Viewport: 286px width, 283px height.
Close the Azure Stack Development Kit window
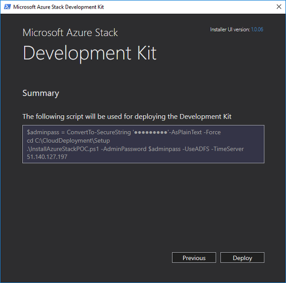coord(279,7)
